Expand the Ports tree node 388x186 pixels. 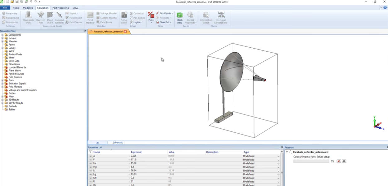pos(2,80)
